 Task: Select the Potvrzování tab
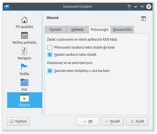100,30
